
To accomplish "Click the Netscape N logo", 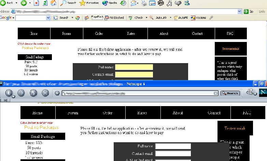I will [x=263, y=92].
